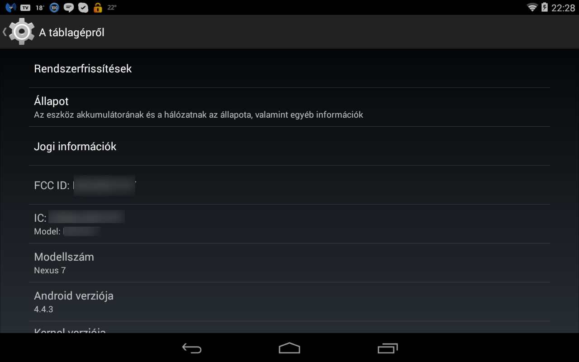This screenshot has width=579, height=362.
Task: Tap the Settings gear icon to go back
Action: pos(21,32)
